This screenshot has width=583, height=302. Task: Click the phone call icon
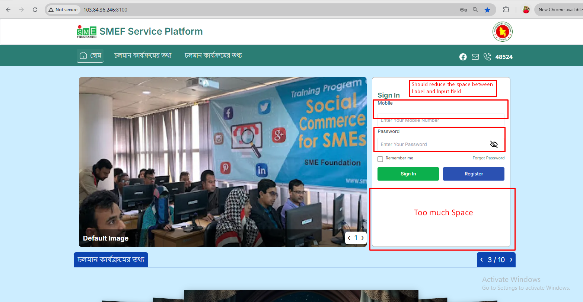(487, 57)
